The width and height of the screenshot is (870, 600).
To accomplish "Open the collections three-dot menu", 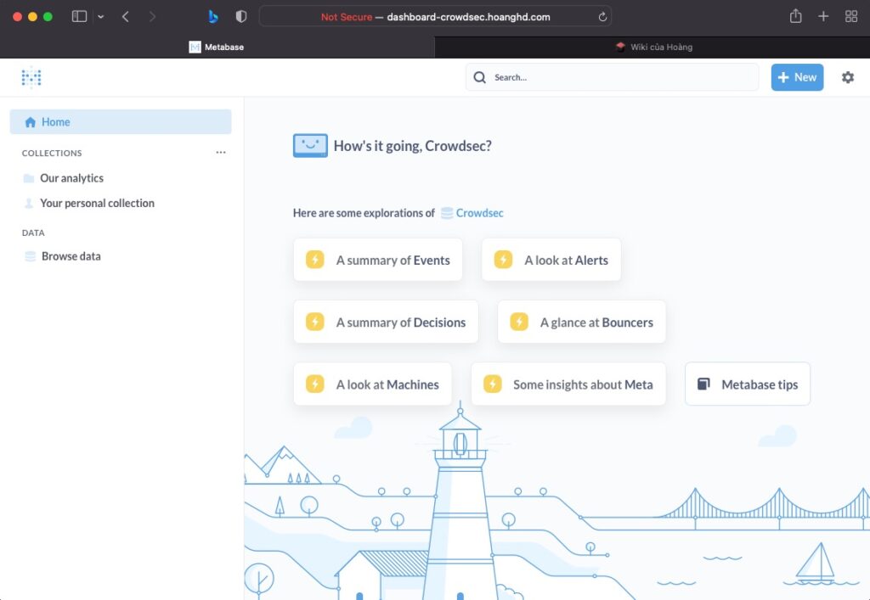I will point(221,153).
